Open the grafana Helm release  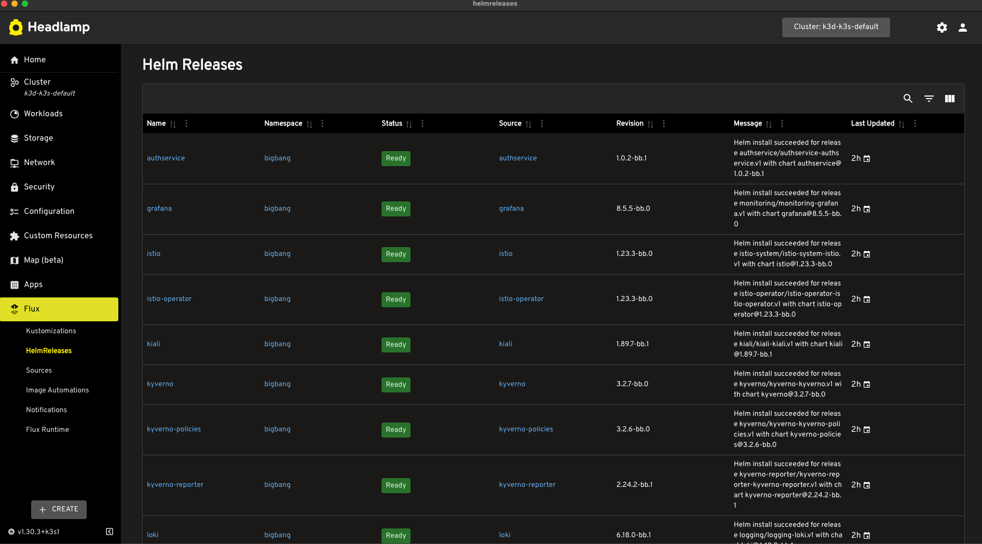tap(159, 209)
